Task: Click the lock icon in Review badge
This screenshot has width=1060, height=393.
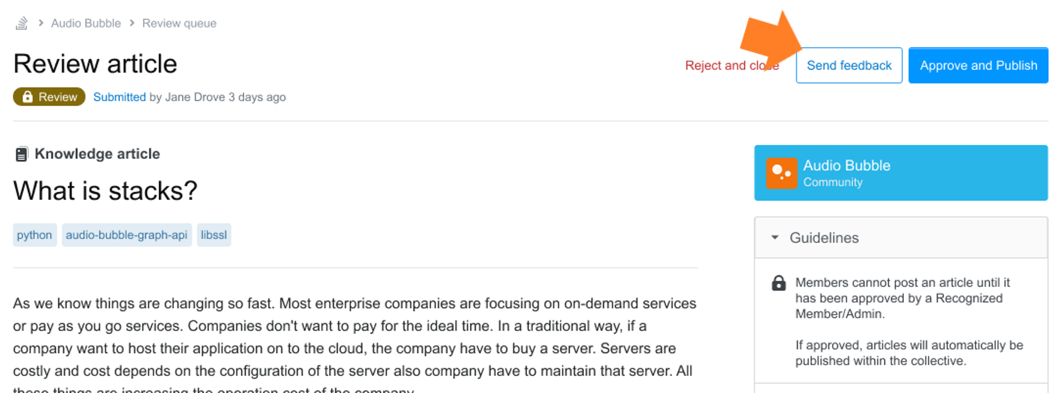Action: tap(28, 96)
